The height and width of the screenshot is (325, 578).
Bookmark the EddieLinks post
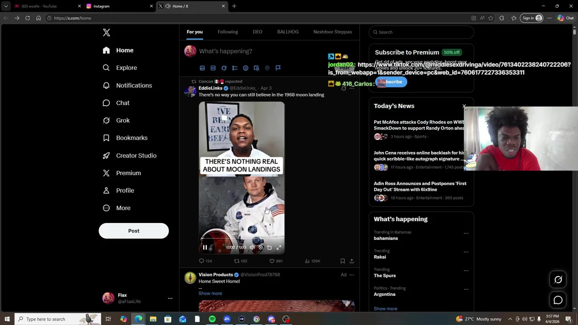(x=343, y=261)
